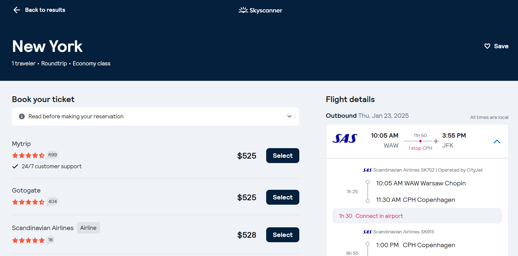Click the Mytrip 699 reviews bubble
Viewport: 518px width, 256px height.
52,155
